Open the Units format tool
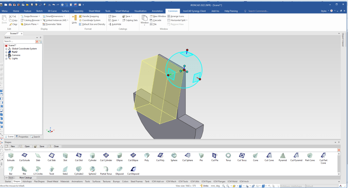The width and height of the screenshot is (348, 188). [74, 20]
